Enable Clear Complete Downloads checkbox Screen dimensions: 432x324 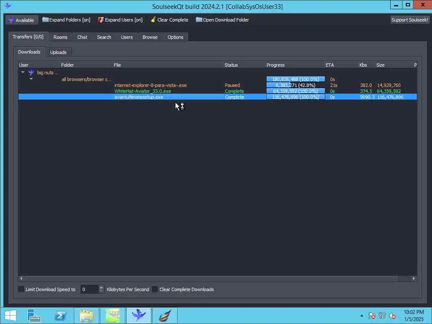(155, 289)
